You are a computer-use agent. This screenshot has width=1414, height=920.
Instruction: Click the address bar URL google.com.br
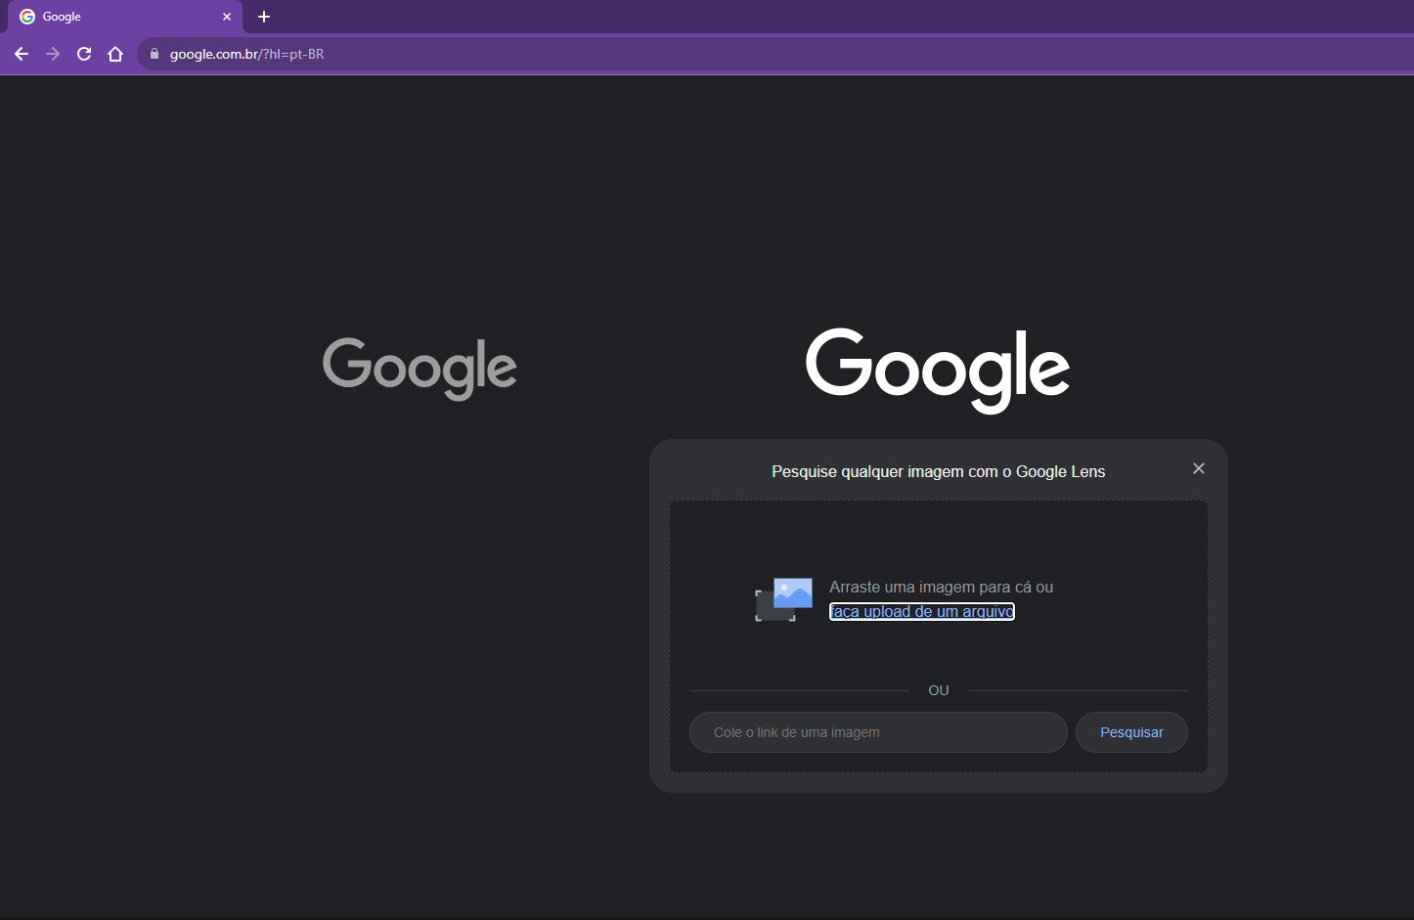pyautogui.click(x=246, y=54)
